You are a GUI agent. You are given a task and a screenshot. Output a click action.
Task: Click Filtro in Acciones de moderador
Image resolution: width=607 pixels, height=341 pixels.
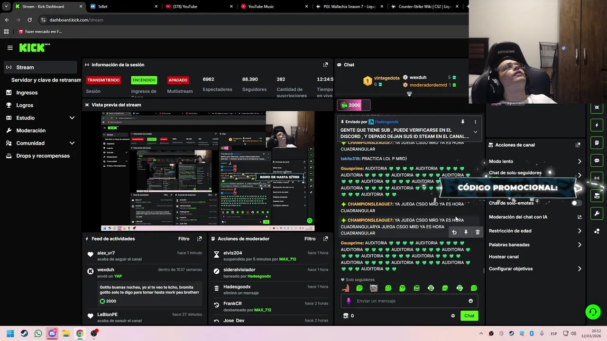[x=310, y=239]
